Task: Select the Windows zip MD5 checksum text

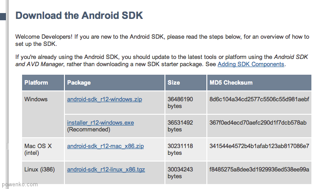Action: 259,99
